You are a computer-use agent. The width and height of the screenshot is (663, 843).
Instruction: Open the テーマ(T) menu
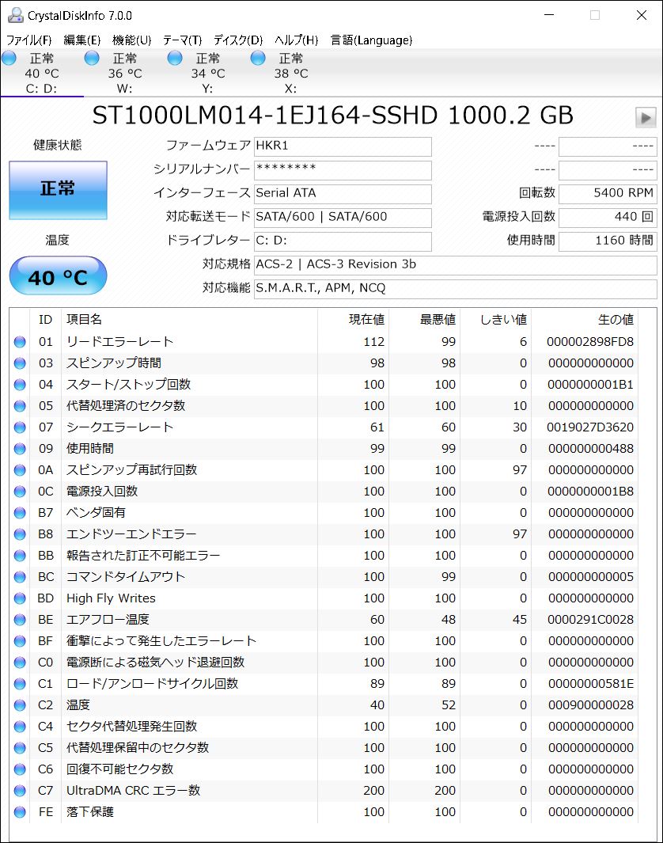[184, 40]
